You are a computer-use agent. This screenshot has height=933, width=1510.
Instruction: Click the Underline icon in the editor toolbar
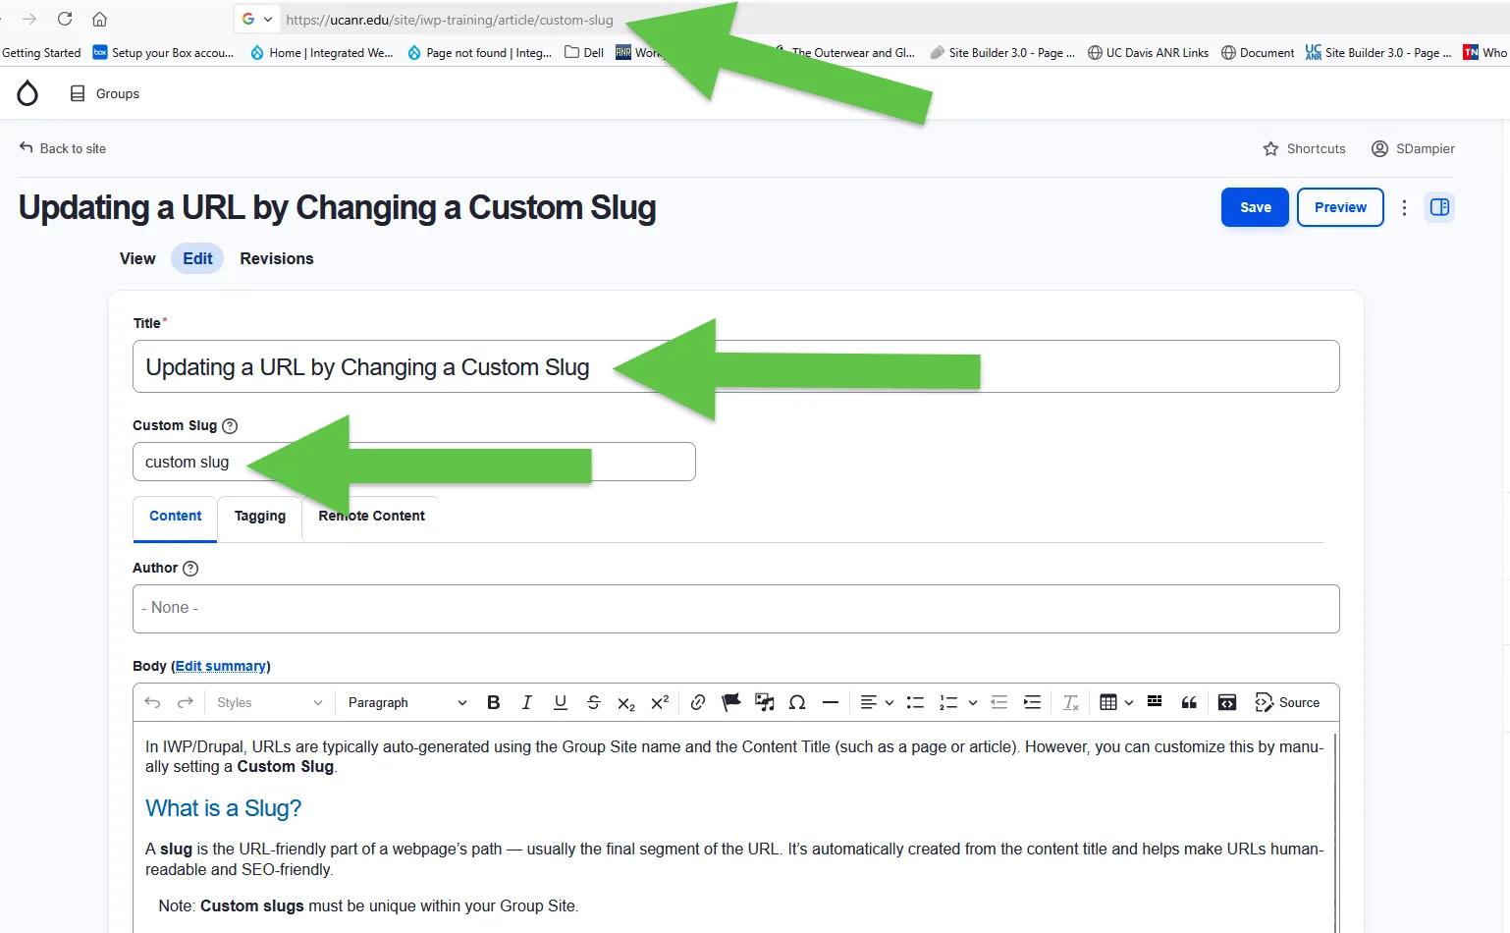[x=560, y=702]
